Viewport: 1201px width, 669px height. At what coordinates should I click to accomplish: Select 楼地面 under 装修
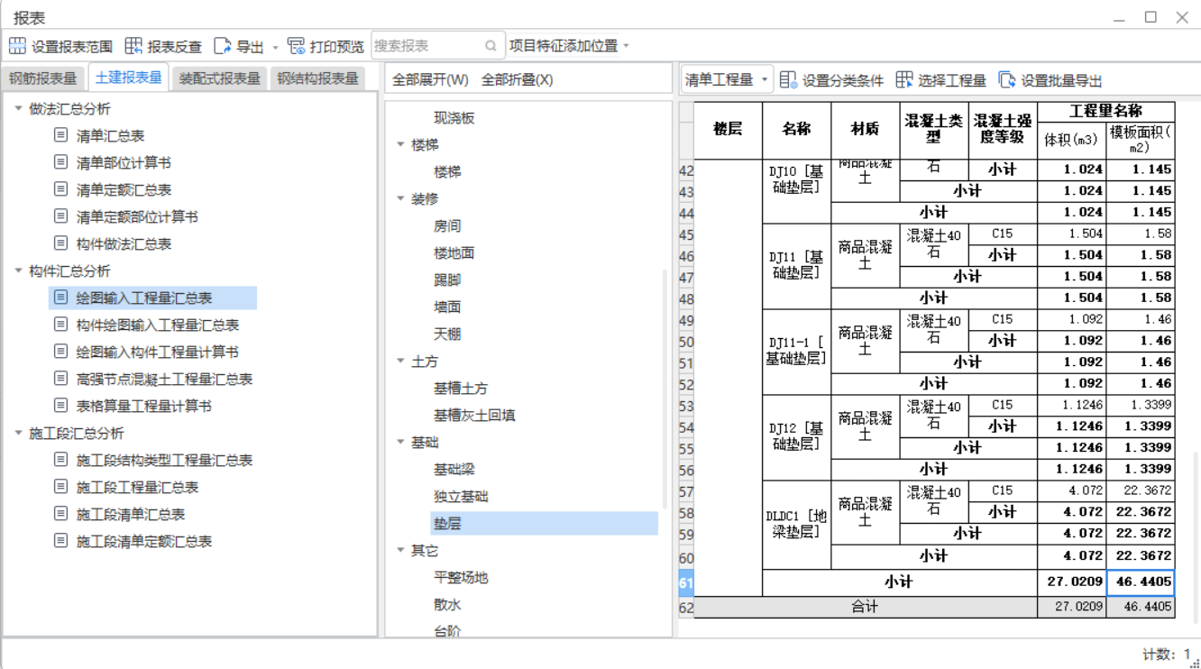(x=454, y=252)
